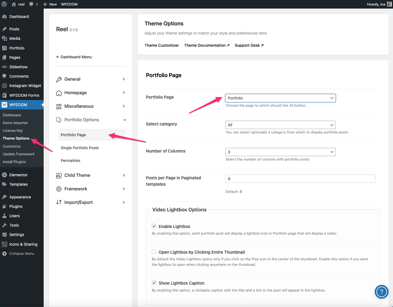The image size is (393, 307).
Task: Click the comments bubble icon in admin bar
Action: click(32, 4)
